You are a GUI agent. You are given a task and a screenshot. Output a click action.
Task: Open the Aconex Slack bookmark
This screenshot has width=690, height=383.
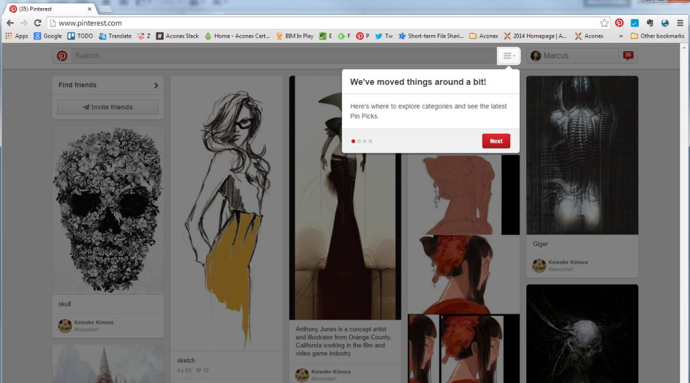tap(177, 36)
